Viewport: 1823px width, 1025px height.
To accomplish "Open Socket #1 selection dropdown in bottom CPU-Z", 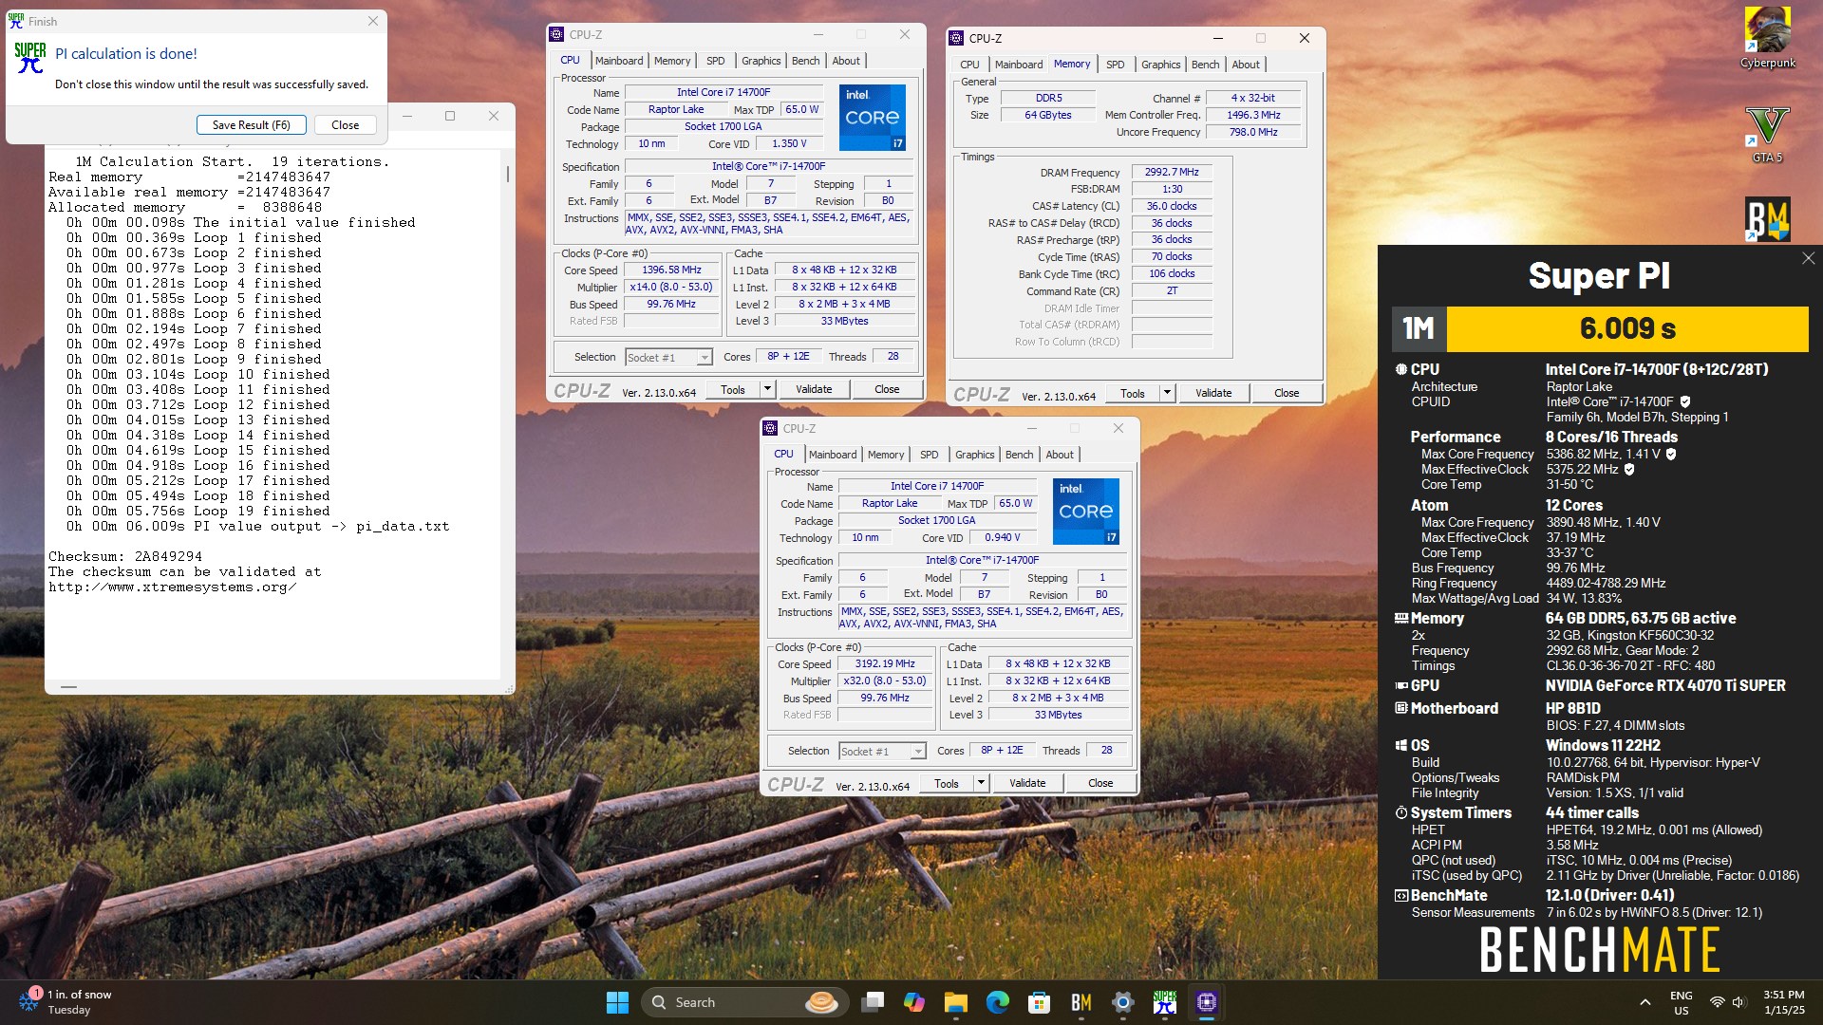I will [882, 752].
